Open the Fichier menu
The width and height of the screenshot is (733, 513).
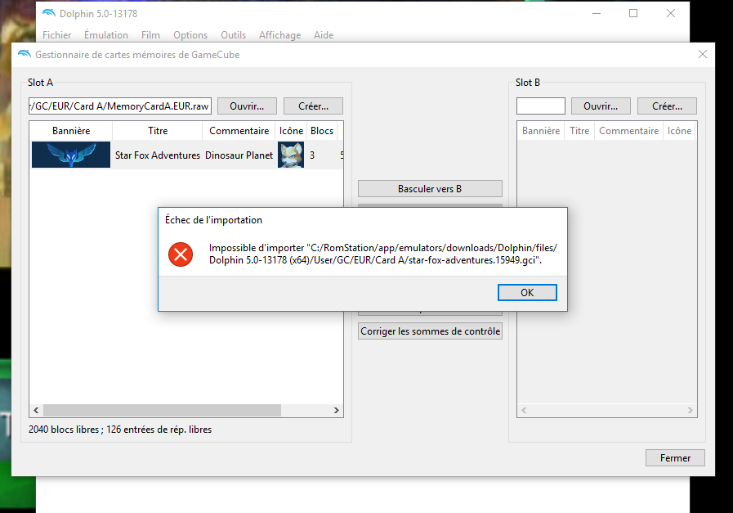click(x=56, y=35)
